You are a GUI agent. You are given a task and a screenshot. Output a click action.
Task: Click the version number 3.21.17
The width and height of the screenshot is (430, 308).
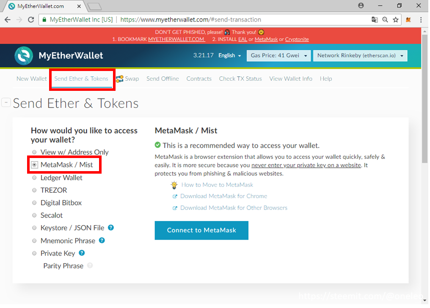[203, 56]
